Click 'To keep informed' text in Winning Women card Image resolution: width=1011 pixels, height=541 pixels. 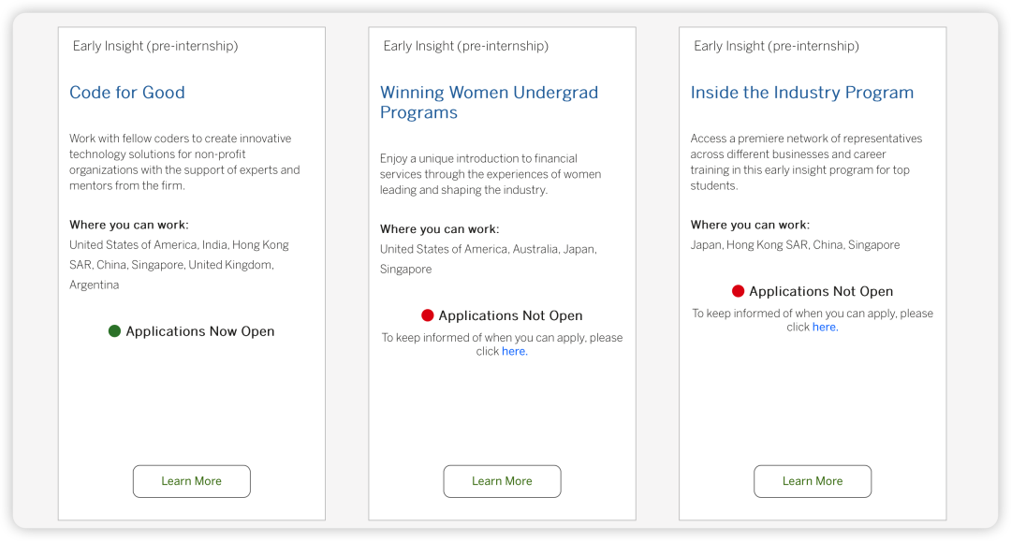[x=502, y=344]
